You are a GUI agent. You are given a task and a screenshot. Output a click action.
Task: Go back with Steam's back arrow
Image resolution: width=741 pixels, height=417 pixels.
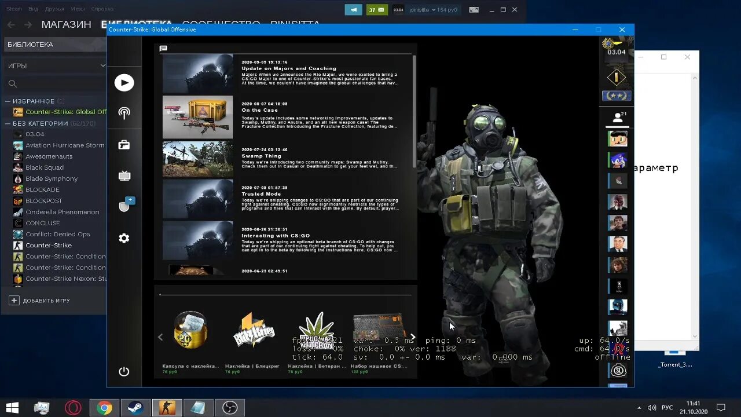pos(12,24)
